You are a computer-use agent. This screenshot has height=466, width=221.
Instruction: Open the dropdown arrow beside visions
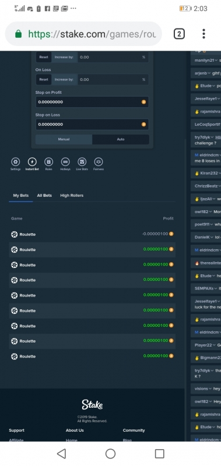tap(210, 389)
